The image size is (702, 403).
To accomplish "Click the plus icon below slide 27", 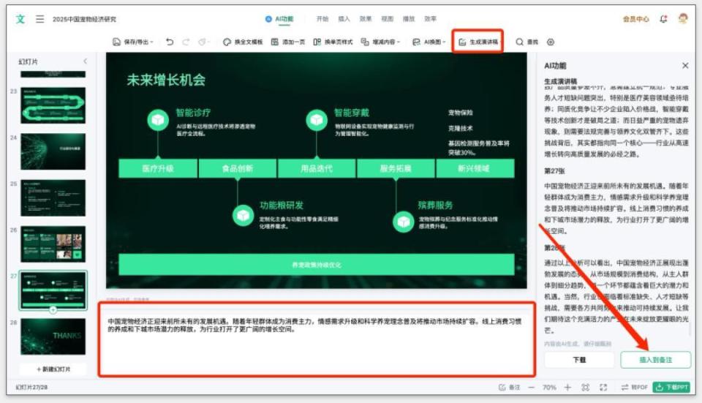I will click(x=53, y=310).
